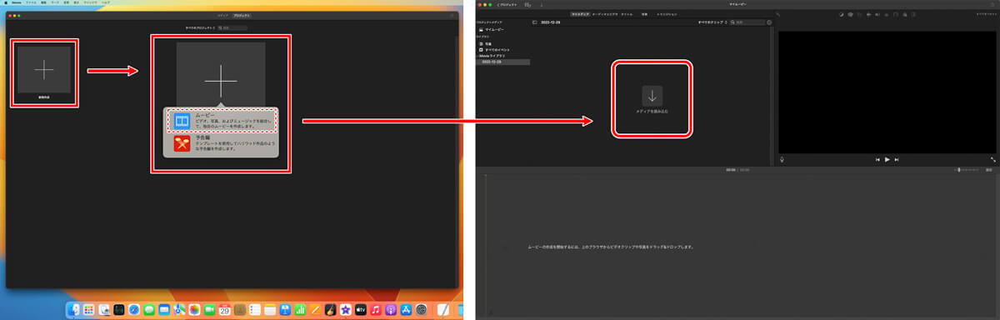Viewport: 1000px width, 320px height.
Task: Open the ファイル menu in menu bar
Action: 31,2
